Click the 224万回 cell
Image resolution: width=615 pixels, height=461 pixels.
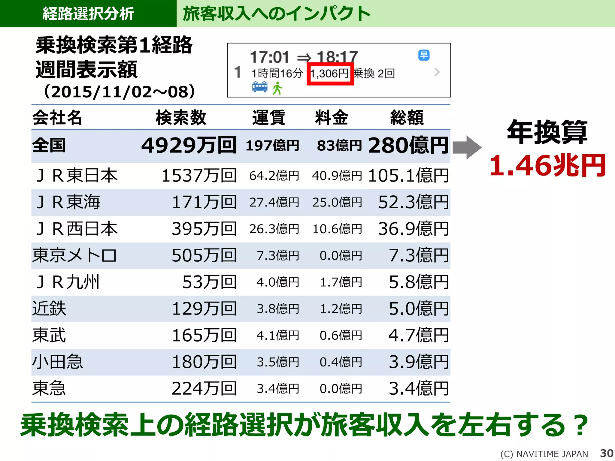click(x=204, y=389)
